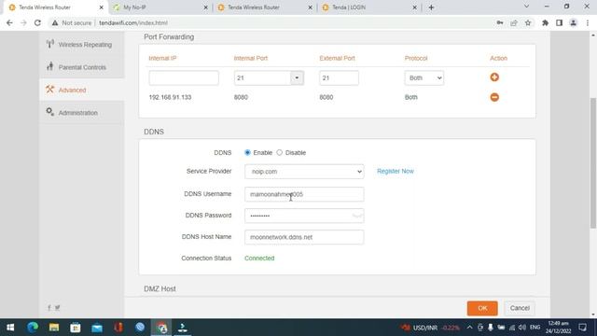Open Parental Controls in sidebar
The width and height of the screenshot is (597, 336).
[81, 67]
